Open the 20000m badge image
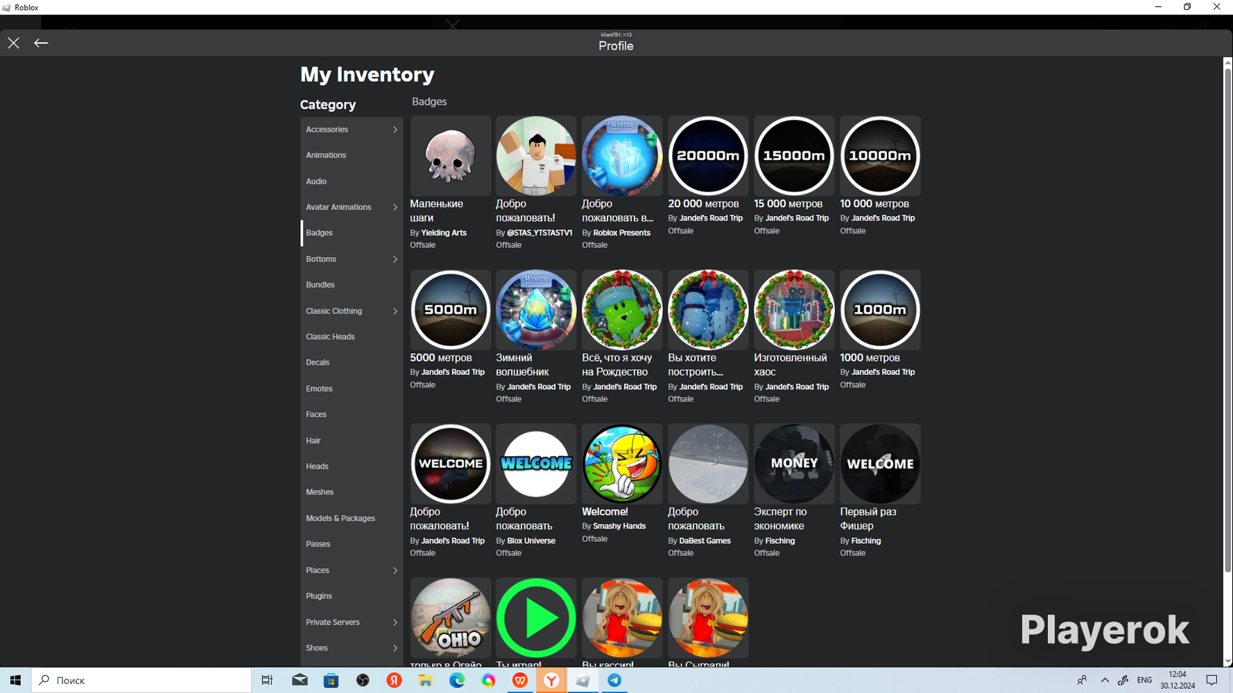Screen dimensions: 1233x693 pyautogui.click(x=708, y=155)
